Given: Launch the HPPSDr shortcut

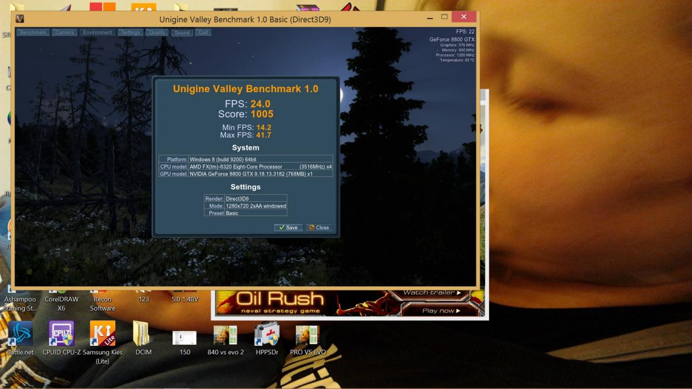Looking at the screenshot, I should (x=266, y=338).
